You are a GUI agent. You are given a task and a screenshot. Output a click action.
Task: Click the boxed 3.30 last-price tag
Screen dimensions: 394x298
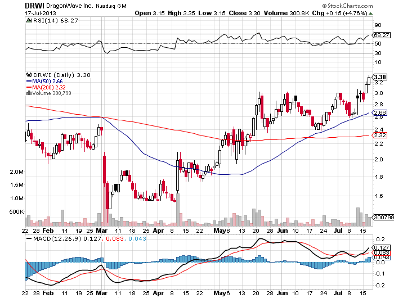pos(380,77)
